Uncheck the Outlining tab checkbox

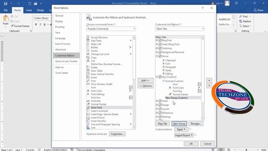coord(160,48)
